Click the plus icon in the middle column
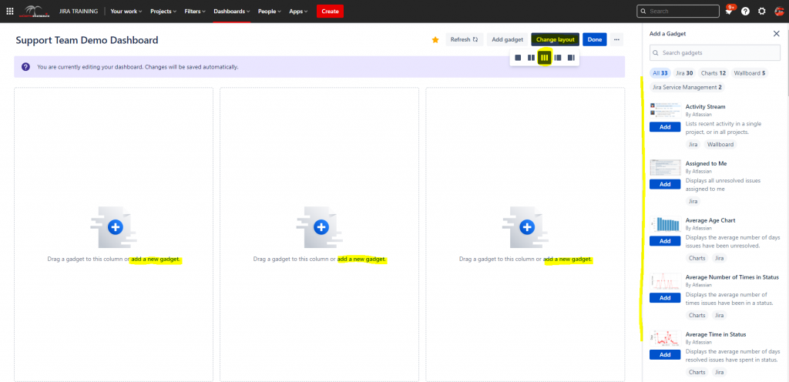Screen dimensions: 789x382 point(321,227)
